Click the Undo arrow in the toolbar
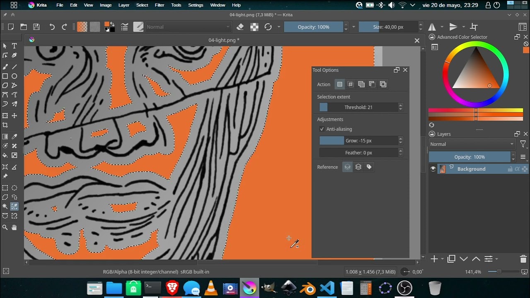The image size is (530, 298). (x=52, y=27)
